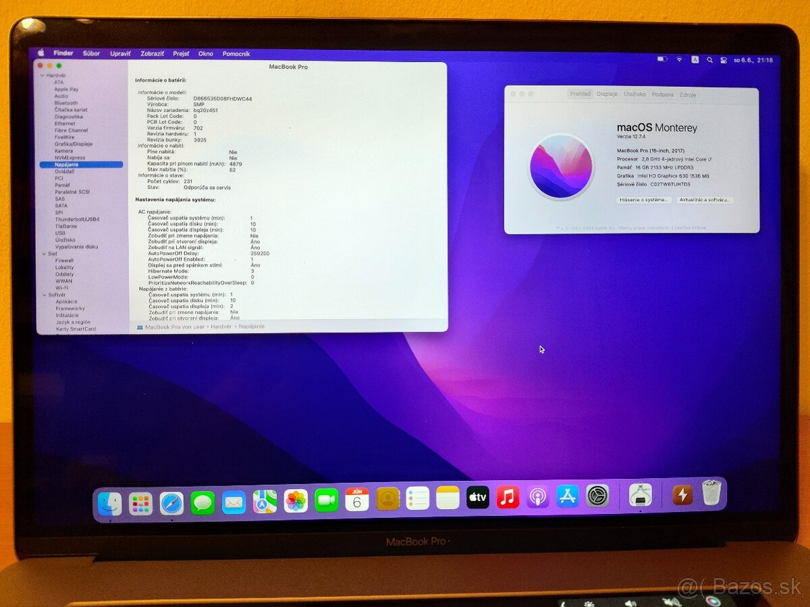
Task: Select USB in the sidebar
Action: click(x=60, y=233)
